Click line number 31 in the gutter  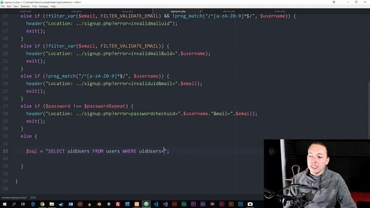point(5,136)
